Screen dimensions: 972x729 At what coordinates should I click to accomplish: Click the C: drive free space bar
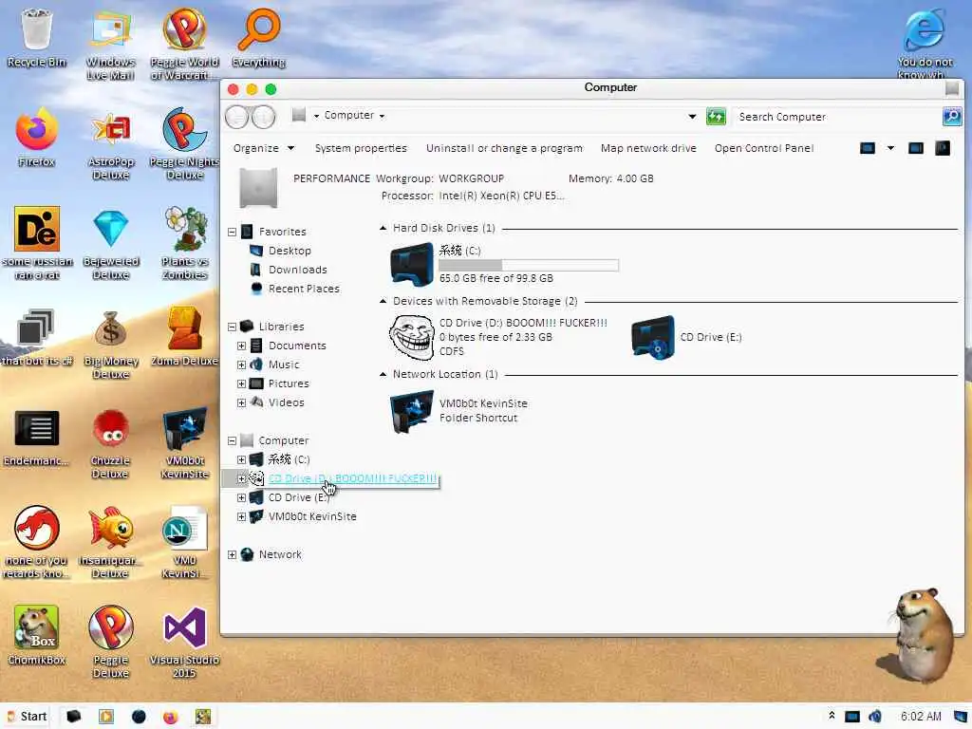[x=528, y=266]
